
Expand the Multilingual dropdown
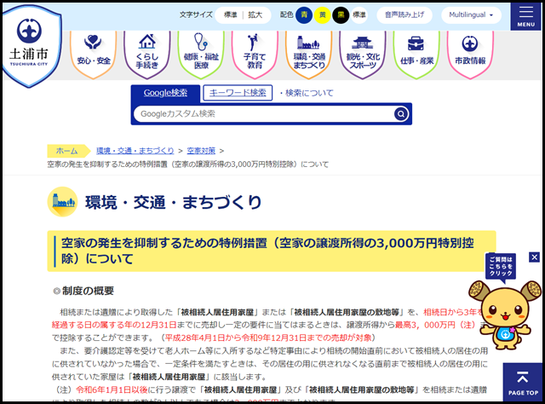(471, 15)
